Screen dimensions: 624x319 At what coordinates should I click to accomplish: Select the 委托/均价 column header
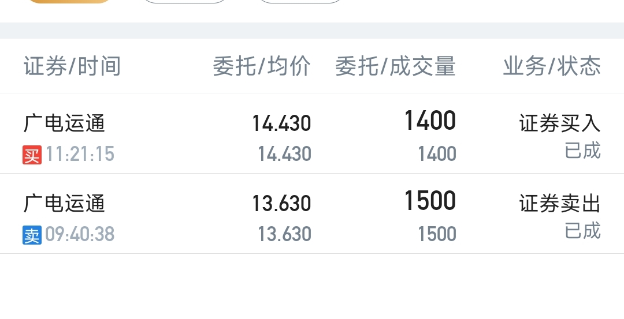pos(262,66)
